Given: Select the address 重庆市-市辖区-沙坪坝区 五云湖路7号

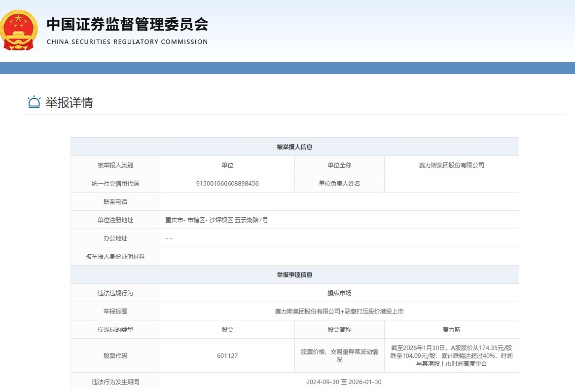Looking at the screenshot, I should coord(216,220).
